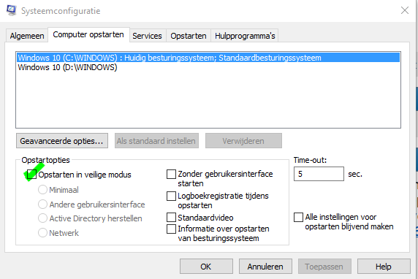Open the Hulpprogramma's tab

(245, 36)
